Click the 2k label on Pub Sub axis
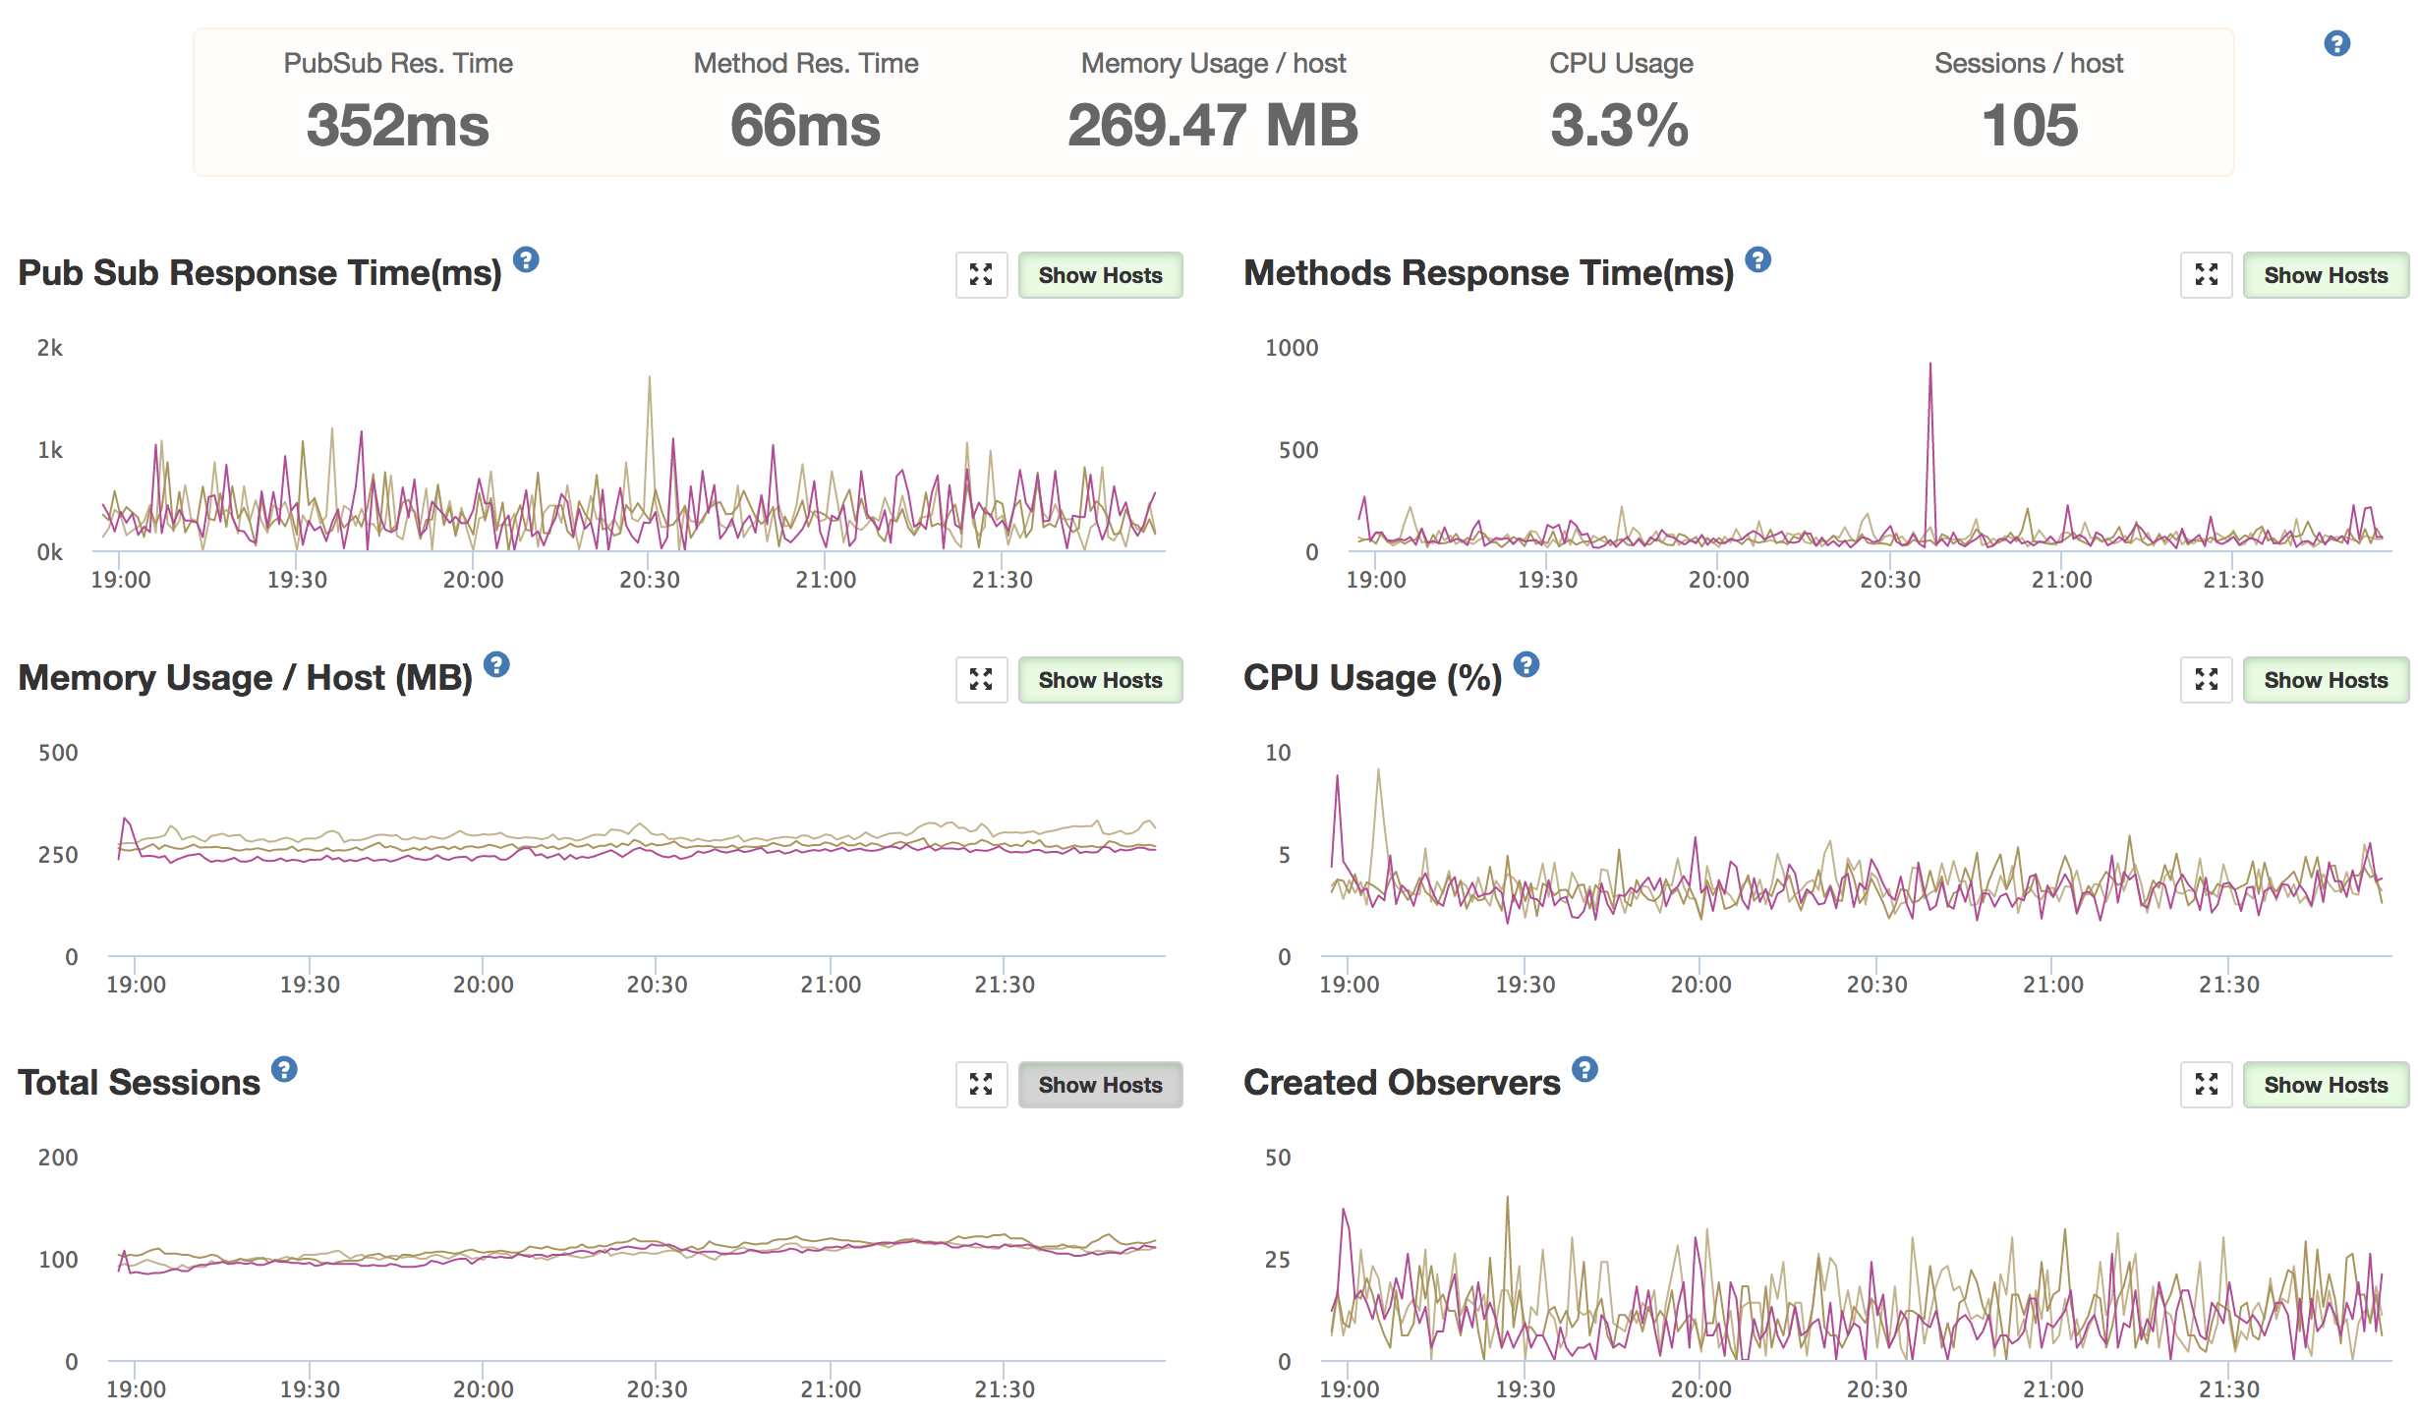2418x1415 pixels. pos(50,348)
